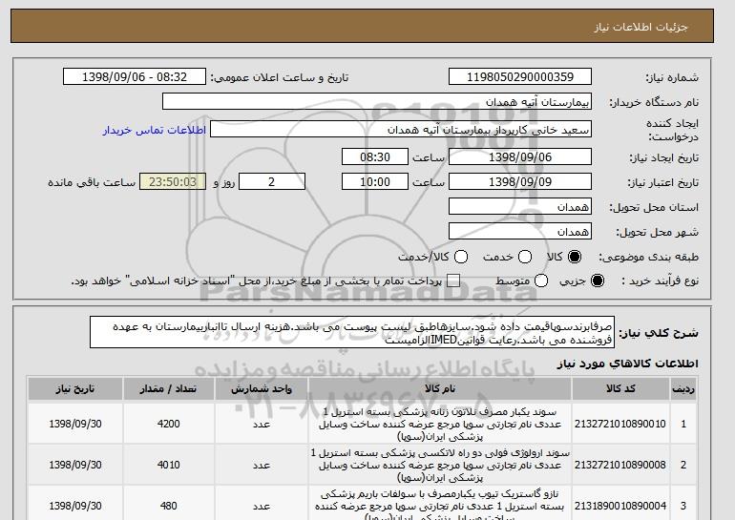This screenshot has width=735, height=520.
Task: Toggle the اسناد خزانه اسلامی payment checkbox
Action: point(453,281)
